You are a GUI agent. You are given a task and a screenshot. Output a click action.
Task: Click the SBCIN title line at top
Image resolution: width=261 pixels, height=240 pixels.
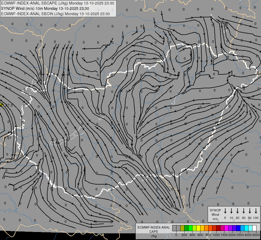(55, 14)
